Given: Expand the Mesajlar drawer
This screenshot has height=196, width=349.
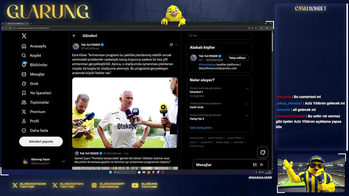Looking at the screenshot, I should tap(261, 165).
